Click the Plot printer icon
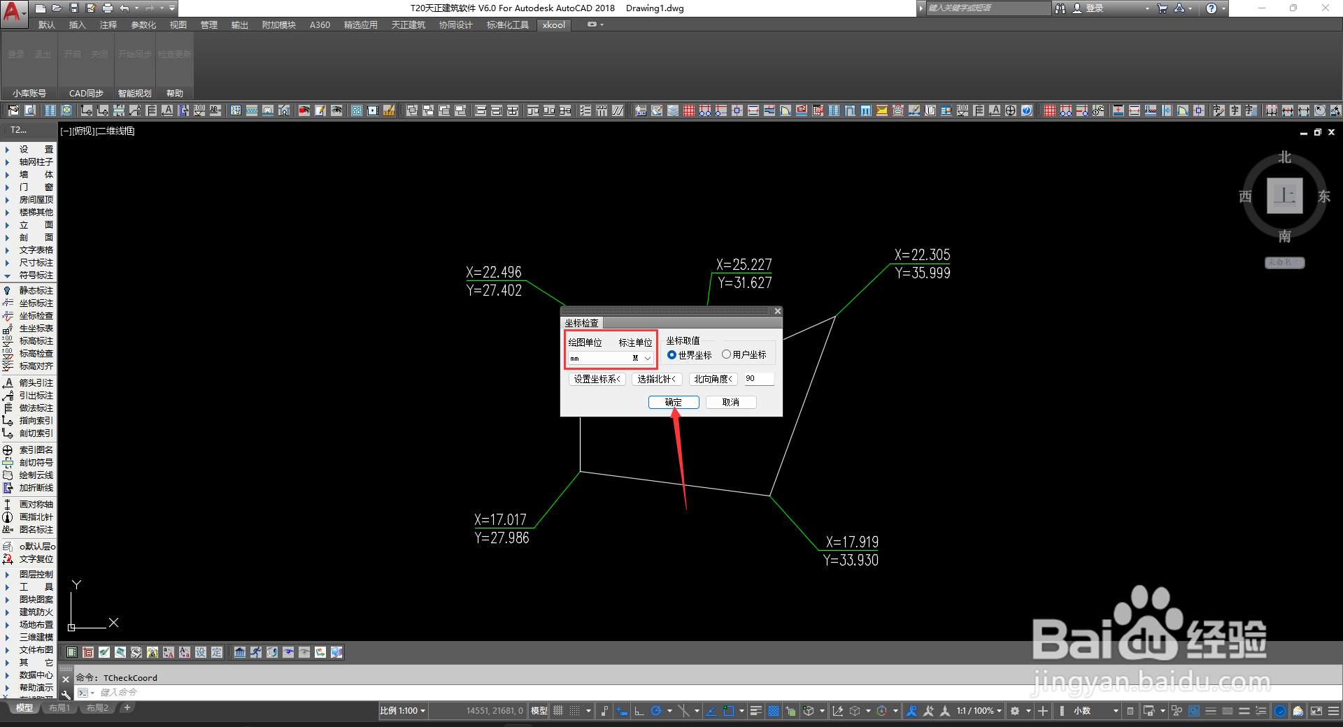Screen dimensions: 1343x727 point(108,8)
